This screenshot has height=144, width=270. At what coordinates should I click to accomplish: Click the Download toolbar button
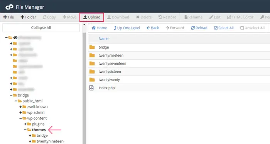coord(118,17)
